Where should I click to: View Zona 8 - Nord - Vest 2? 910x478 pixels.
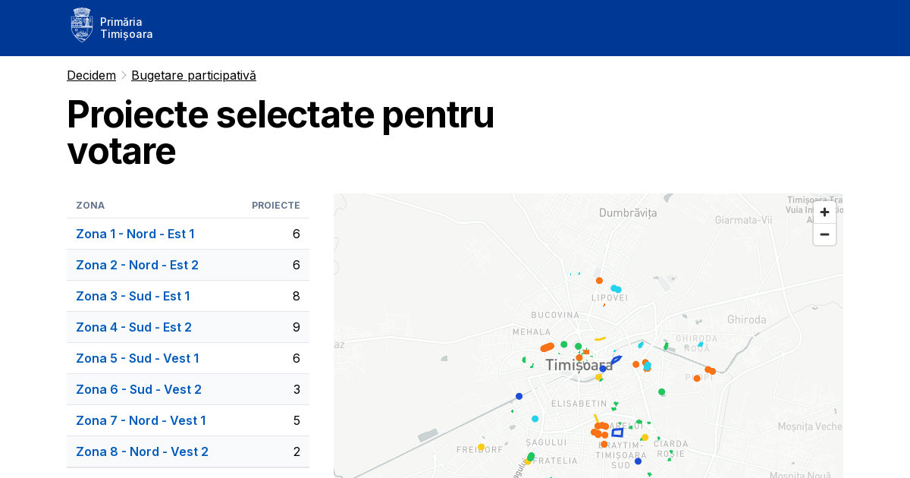(142, 451)
